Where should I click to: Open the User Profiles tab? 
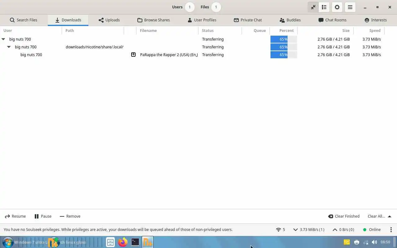pyautogui.click(x=202, y=20)
